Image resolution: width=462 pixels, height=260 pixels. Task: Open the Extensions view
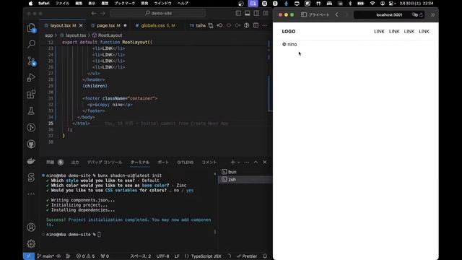pos(31,95)
